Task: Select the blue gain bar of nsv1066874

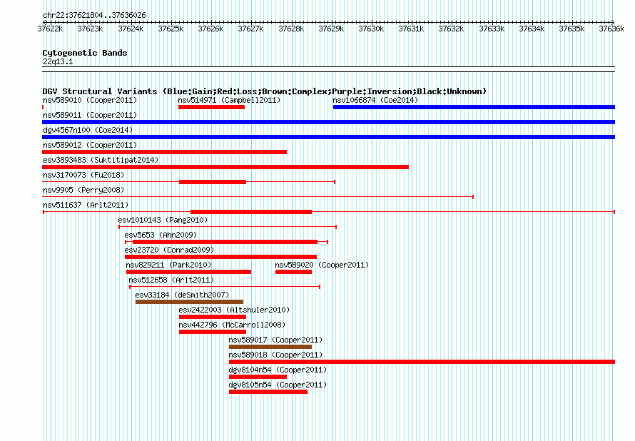Action: (474, 107)
